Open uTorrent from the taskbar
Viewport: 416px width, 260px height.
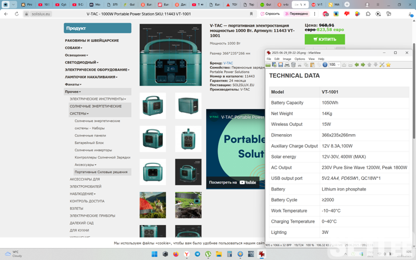[208, 254]
